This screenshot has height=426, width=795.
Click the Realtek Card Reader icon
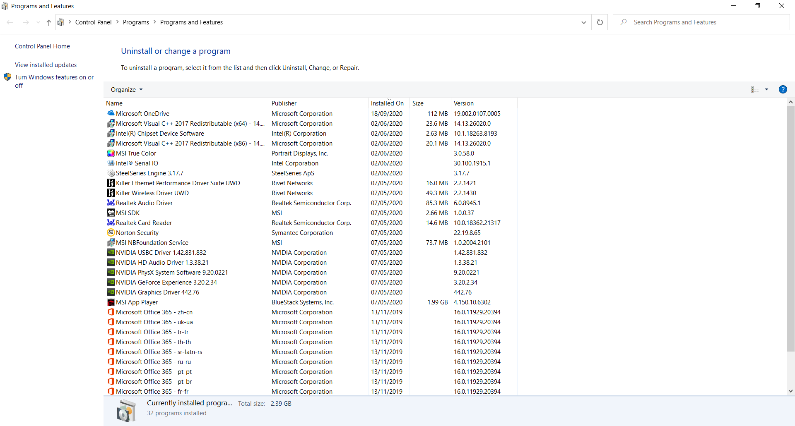click(111, 223)
